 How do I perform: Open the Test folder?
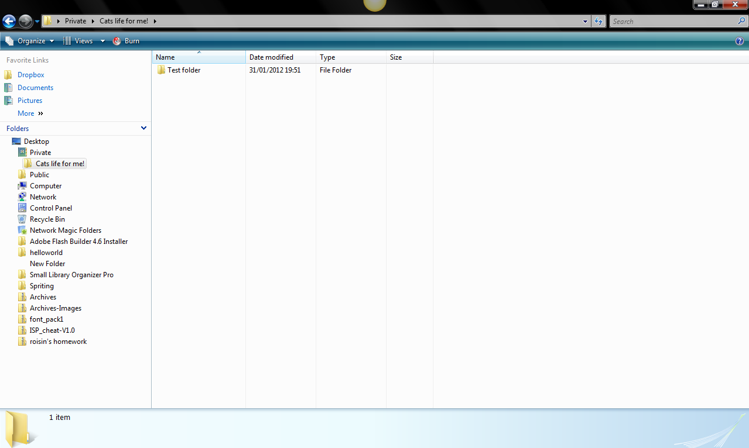pos(184,70)
